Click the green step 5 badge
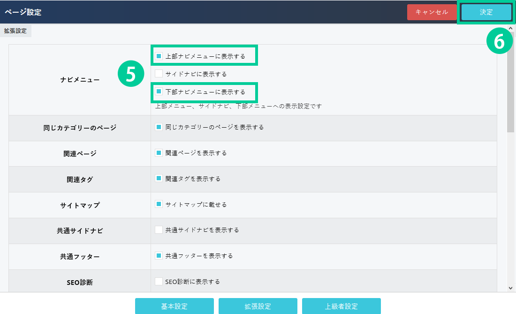 [x=130, y=75]
